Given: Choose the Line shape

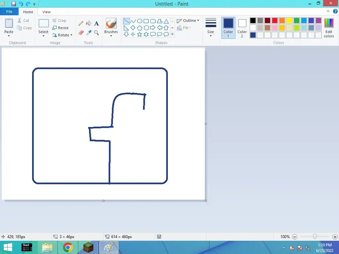Looking at the screenshot, I should pyautogui.click(x=126, y=21).
